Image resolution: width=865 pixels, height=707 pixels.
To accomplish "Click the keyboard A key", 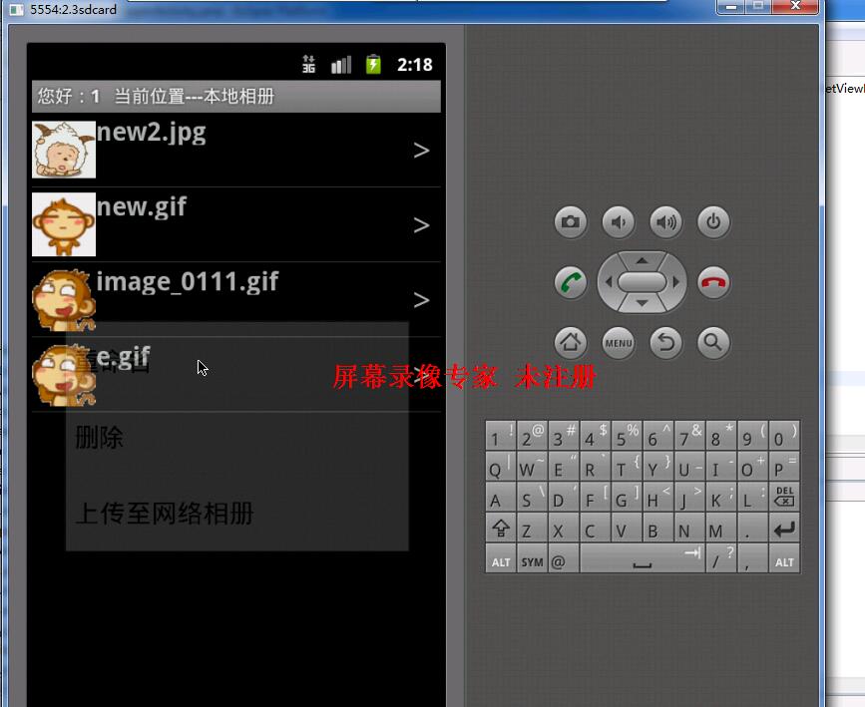I will (501, 496).
